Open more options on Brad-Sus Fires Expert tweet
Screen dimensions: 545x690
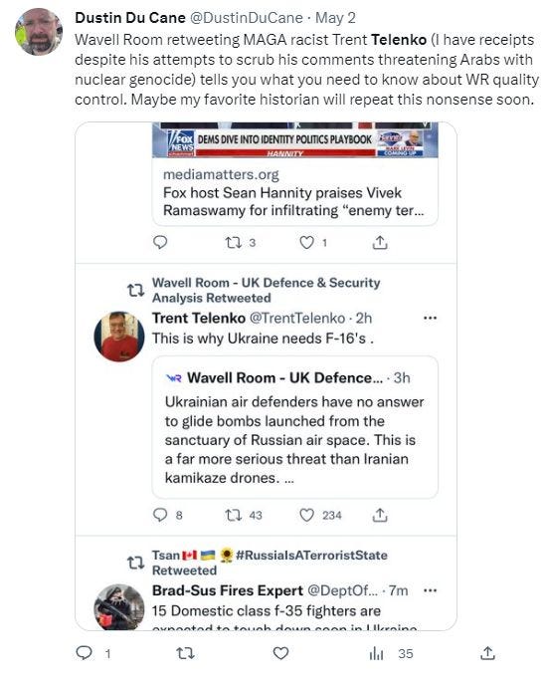430,590
